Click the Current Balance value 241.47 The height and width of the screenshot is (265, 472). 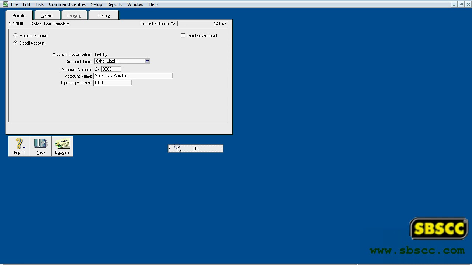coord(202,24)
